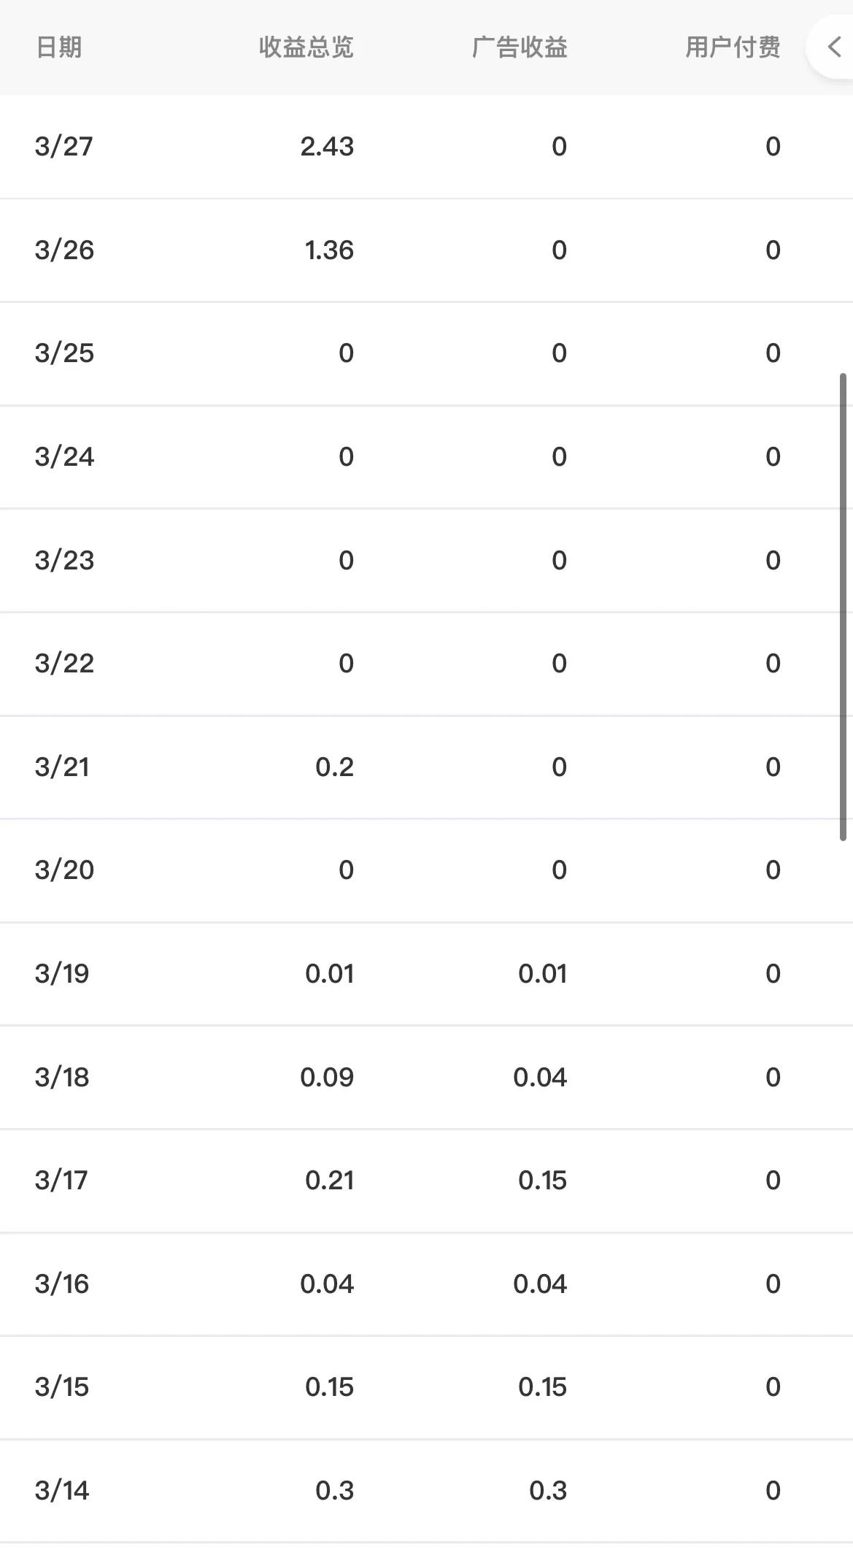This screenshot has width=853, height=1550.
Task: Select the 3/26 date row
Action: click(x=64, y=250)
